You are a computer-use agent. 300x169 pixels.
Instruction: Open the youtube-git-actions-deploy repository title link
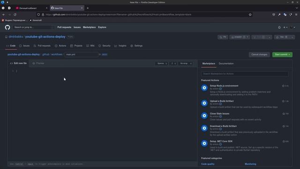[45, 37]
